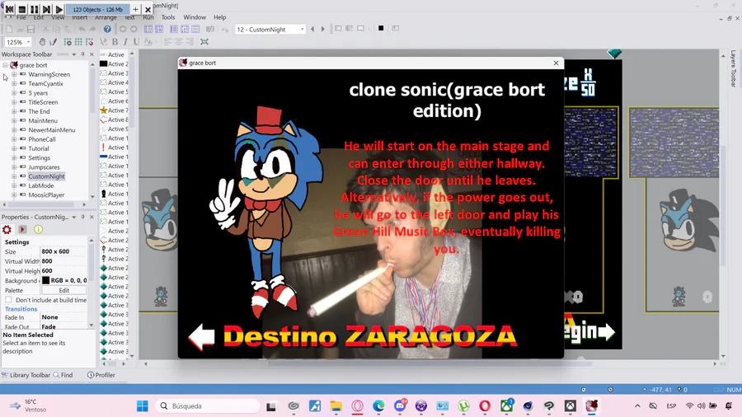Image resolution: width=742 pixels, height=417 pixels.
Task: Click the Undo arrow icon
Action: pyautogui.click(x=82, y=30)
